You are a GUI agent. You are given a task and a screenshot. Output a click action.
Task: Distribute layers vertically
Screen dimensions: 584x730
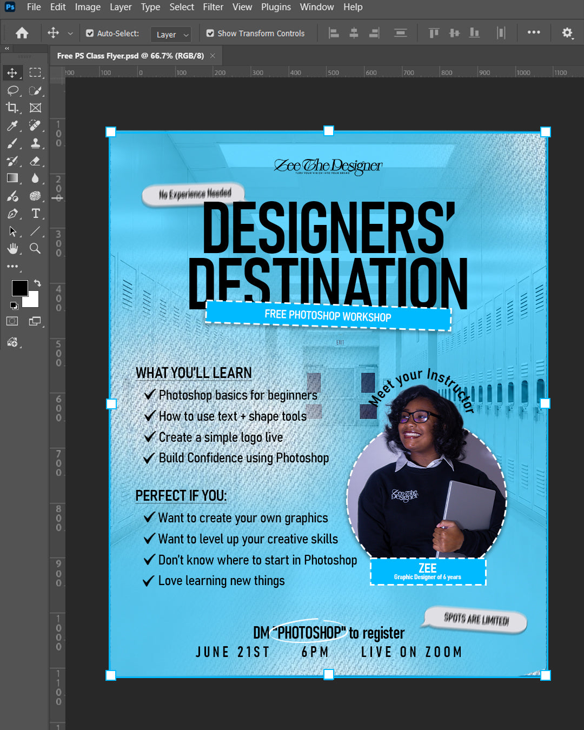tap(400, 34)
